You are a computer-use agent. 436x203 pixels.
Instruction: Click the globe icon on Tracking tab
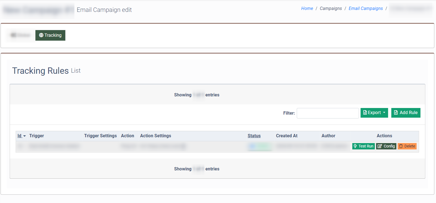coord(41,35)
